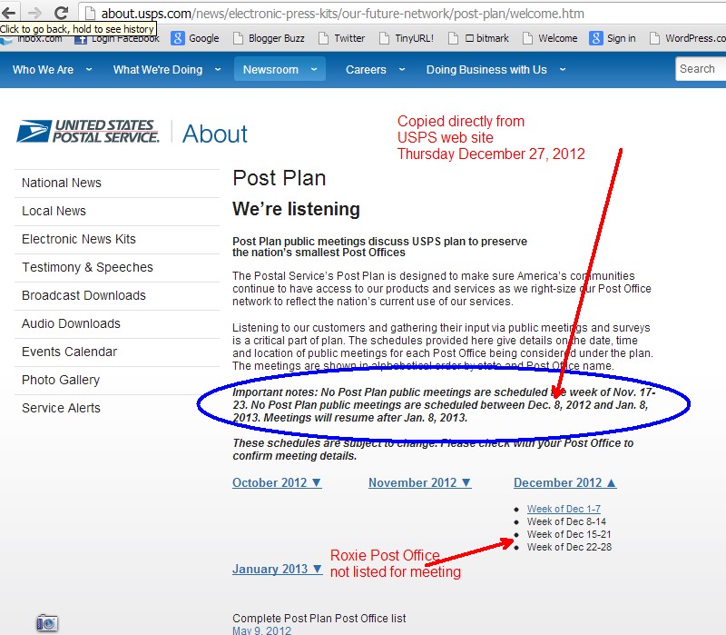Open Doing Business with Us menu
Image resolution: width=726 pixels, height=635 pixels.
point(486,70)
